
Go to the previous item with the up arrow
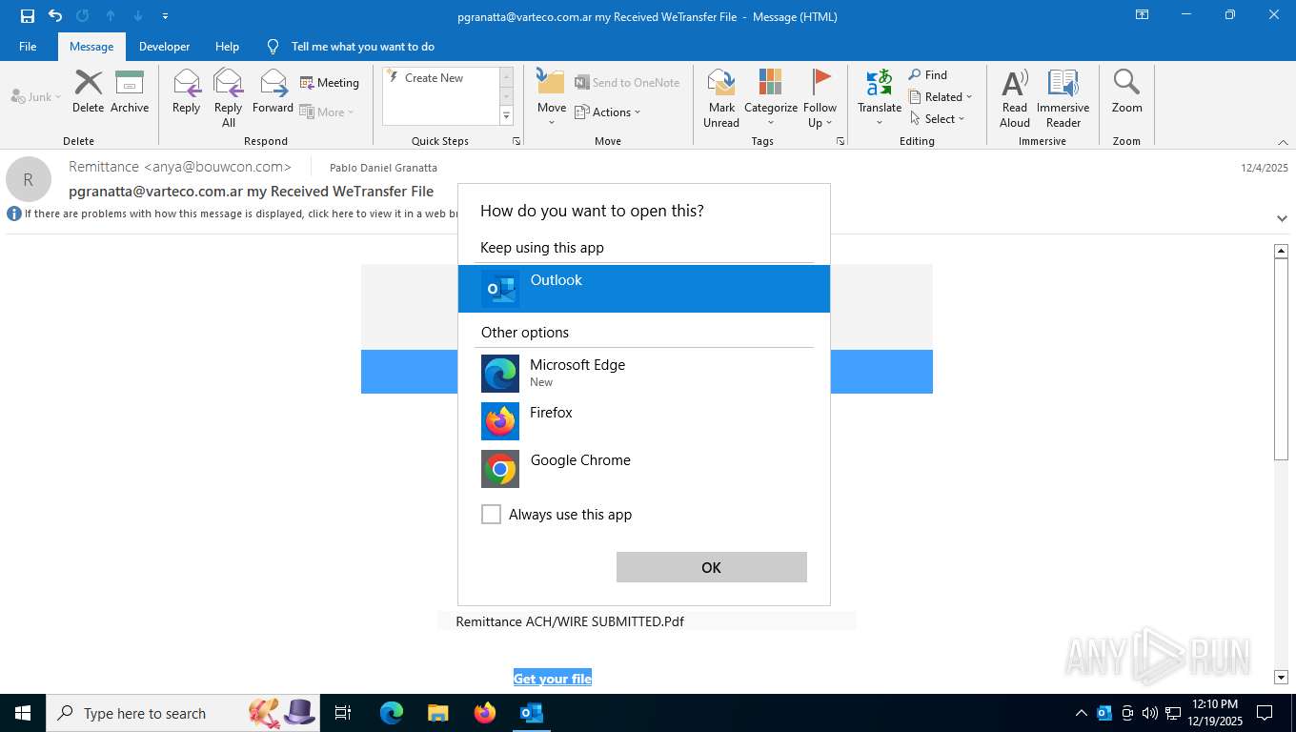[111, 16]
